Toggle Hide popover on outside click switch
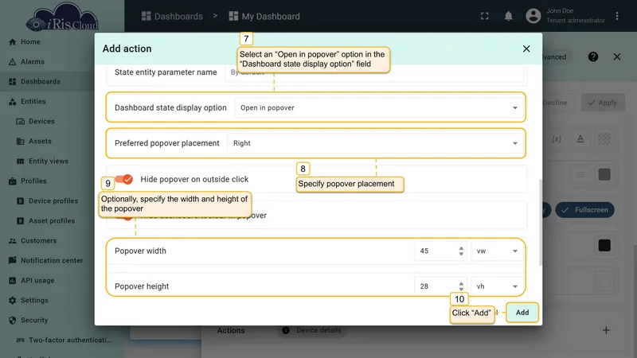This screenshot has height=358, width=637. 124,179
